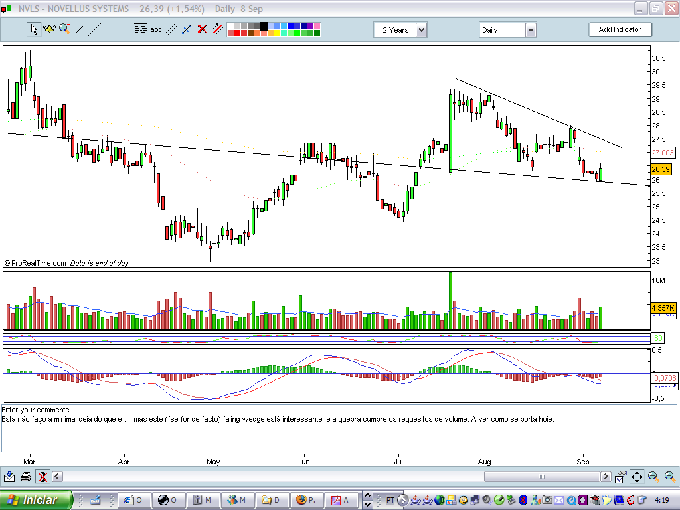Image resolution: width=680 pixels, height=510 pixels.
Task: Click the alarm bell alert tool
Action: click(x=49, y=29)
